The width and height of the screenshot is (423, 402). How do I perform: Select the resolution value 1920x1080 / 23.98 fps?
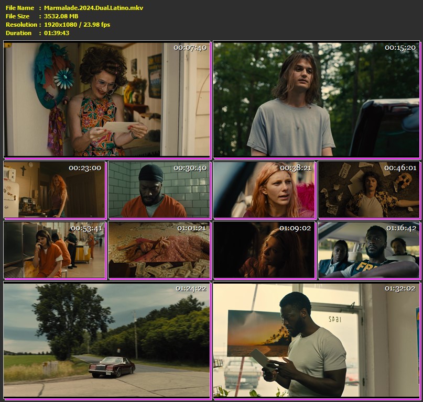[x=77, y=25]
